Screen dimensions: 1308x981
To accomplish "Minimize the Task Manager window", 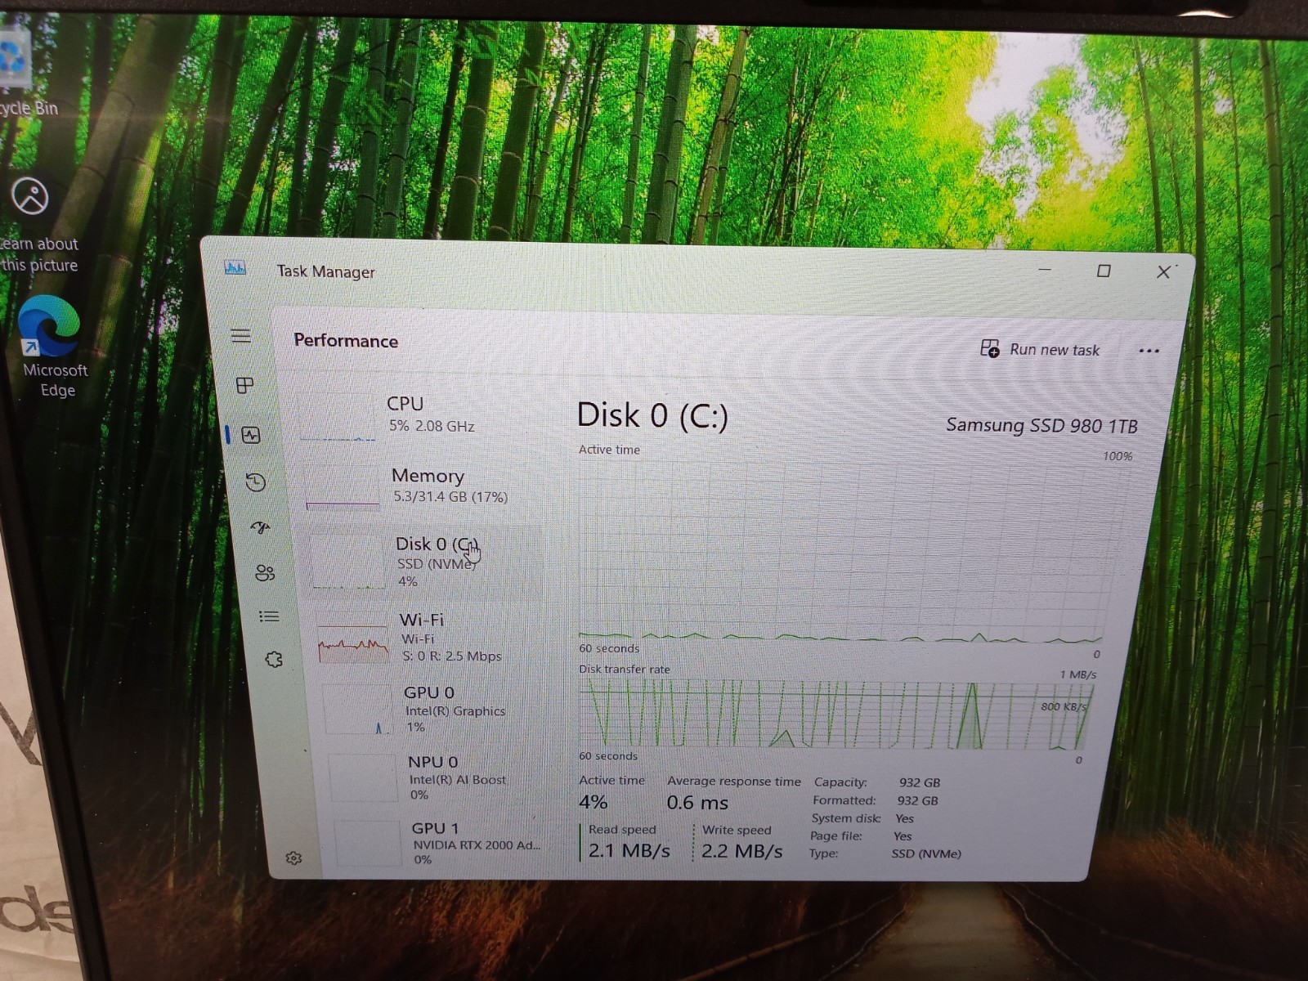I will (x=1045, y=269).
